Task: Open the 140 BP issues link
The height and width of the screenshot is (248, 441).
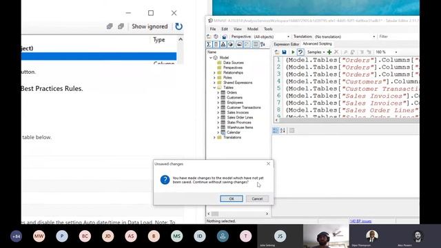Action: click(x=360, y=221)
